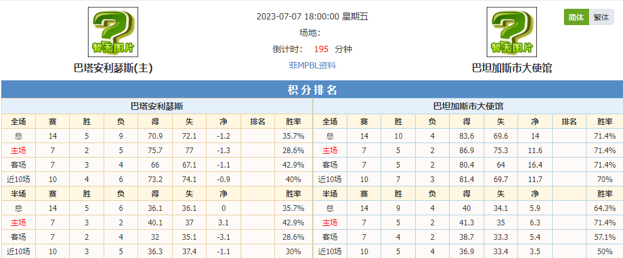623x258 pixels.
Task: Click the away team 半场 column header
Action: (330, 194)
